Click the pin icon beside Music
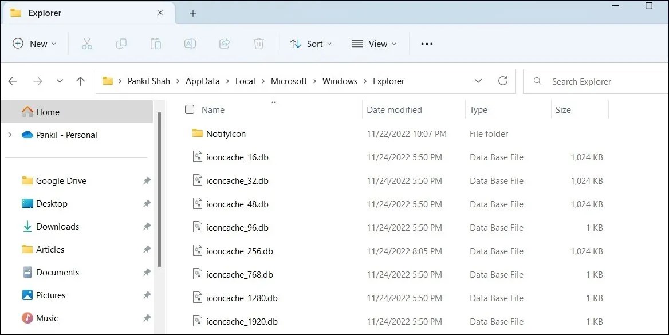Screen dimensions: 669x335 click(x=147, y=318)
